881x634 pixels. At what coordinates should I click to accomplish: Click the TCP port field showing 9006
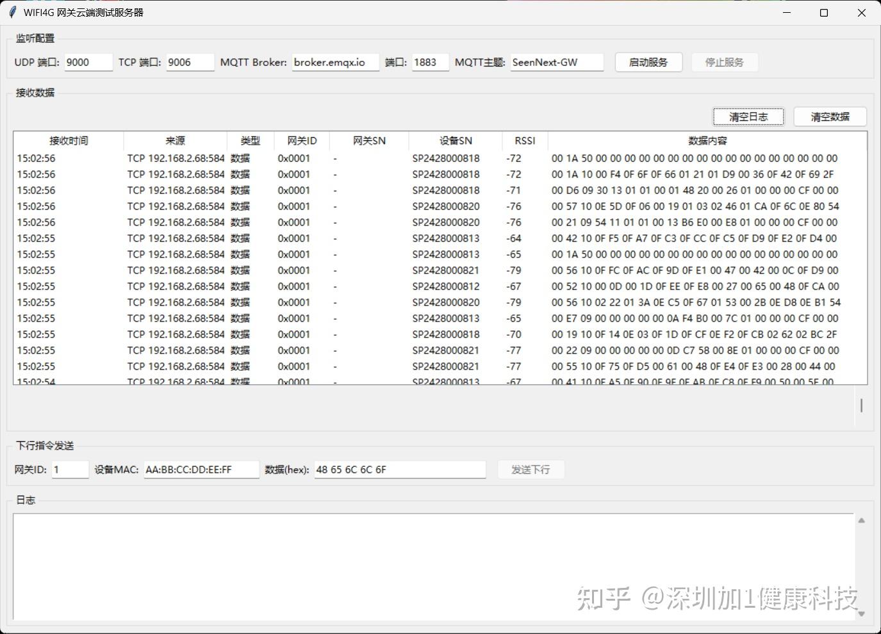tap(190, 62)
